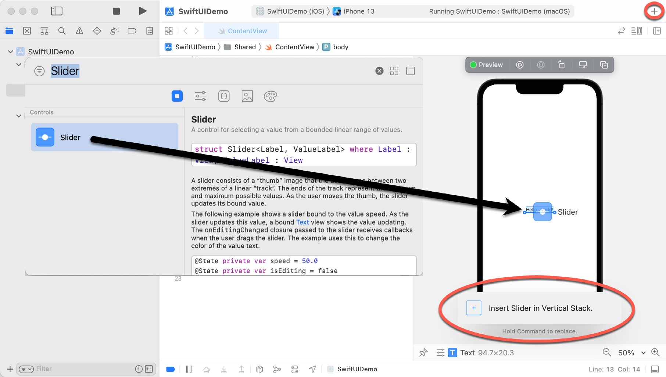Run the SwiftUIDemo project
666x377 pixels.
pyautogui.click(x=143, y=11)
